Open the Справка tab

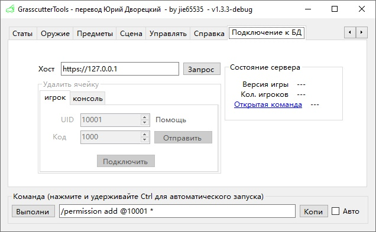209,34
